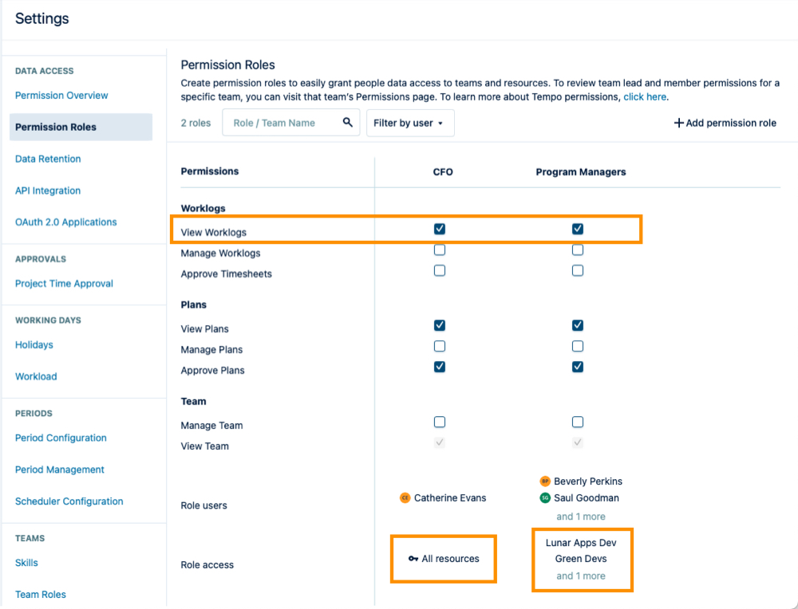This screenshot has height=609, width=798.
Task: Focus the Role / Team Name search field
Action: [283, 123]
